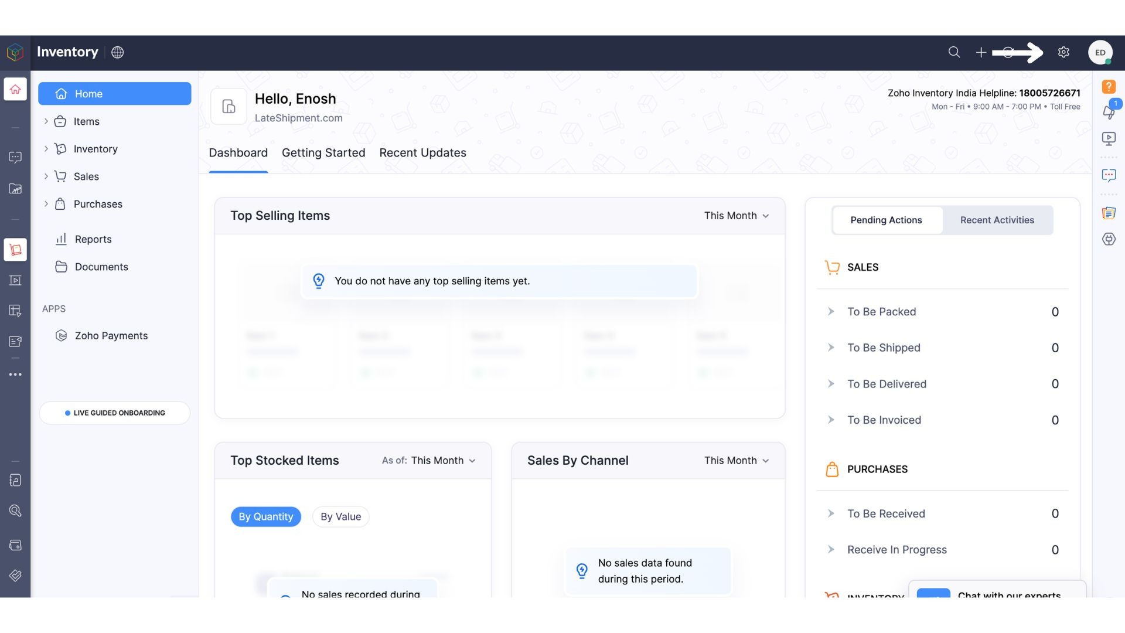Open settings gear icon in top bar
This screenshot has height=633, width=1125.
click(1063, 52)
